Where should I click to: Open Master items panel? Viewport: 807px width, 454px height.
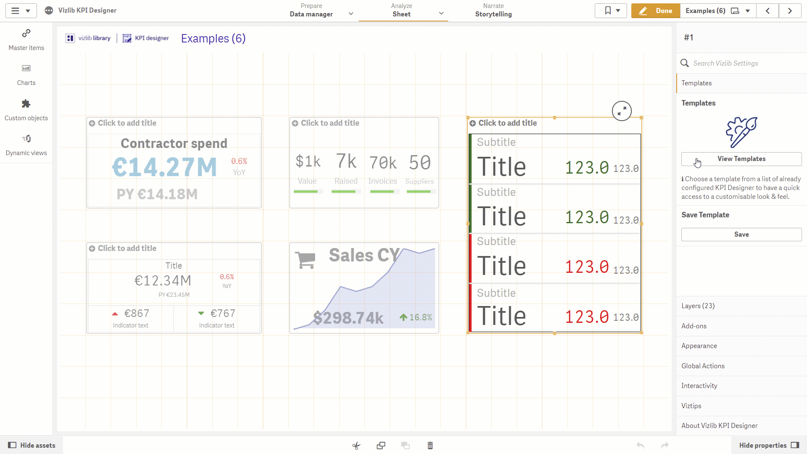pyautogui.click(x=26, y=40)
